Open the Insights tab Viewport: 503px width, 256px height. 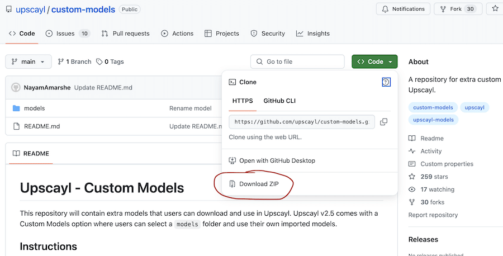pos(313,34)
